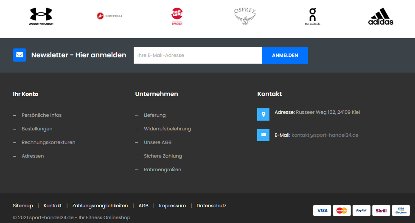
Task: Click the address location pin icon
Action: (263, 114)
